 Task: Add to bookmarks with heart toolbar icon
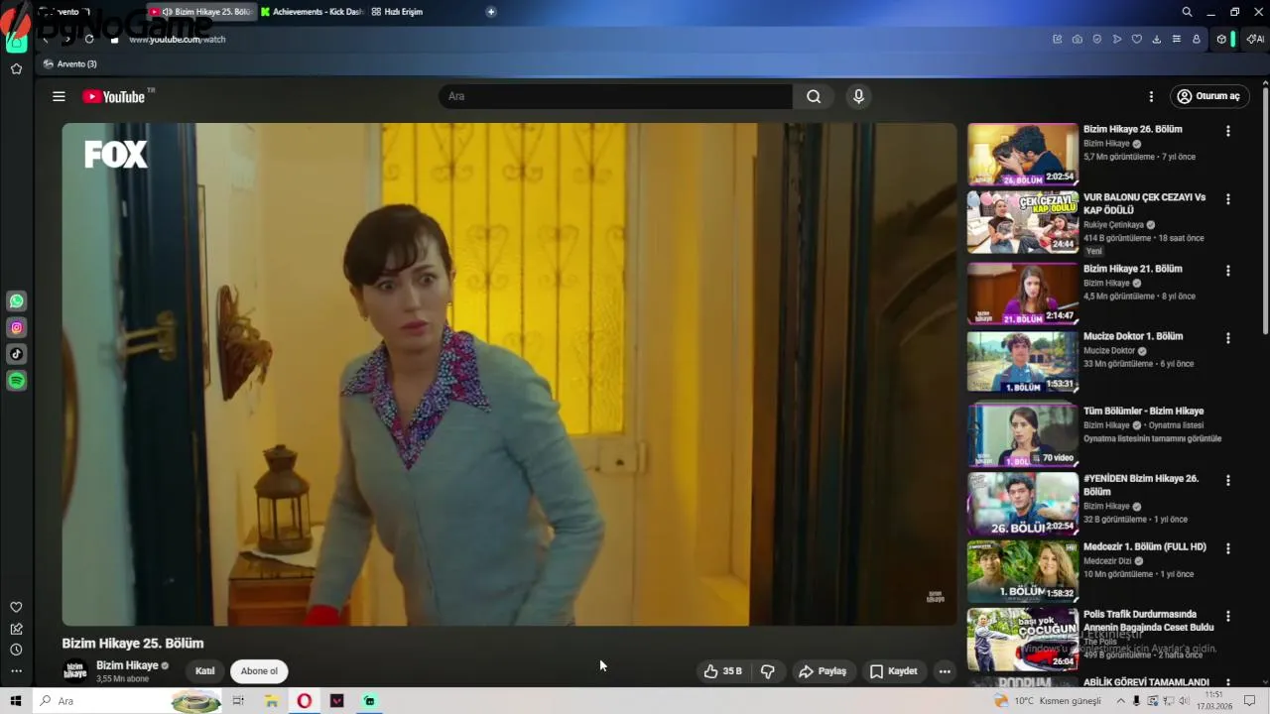pyautogui.click(x=1137, y=39)
